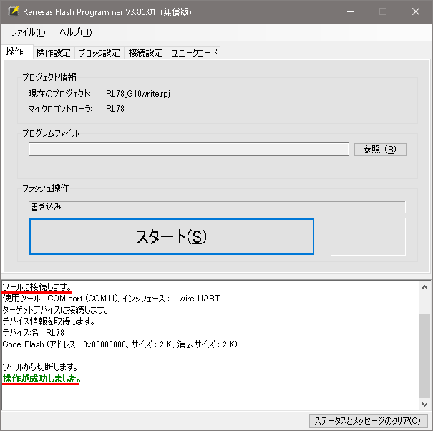The image size is (433, 431).
Task: Click the green 操作が成功しました。 message
Action: [x=42, y=379]
